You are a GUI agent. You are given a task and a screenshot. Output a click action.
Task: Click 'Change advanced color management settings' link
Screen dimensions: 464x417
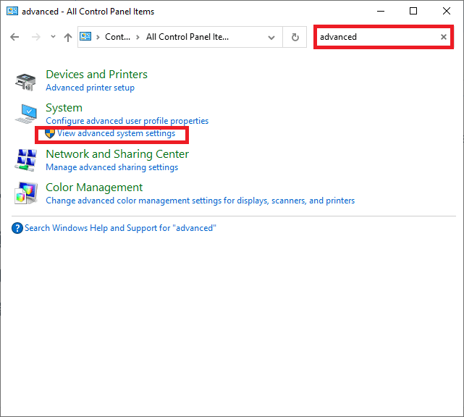tap(200, 201)
